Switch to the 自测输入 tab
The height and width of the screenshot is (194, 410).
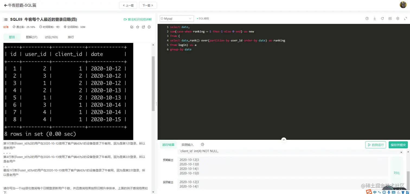click(x=188, y=144)
